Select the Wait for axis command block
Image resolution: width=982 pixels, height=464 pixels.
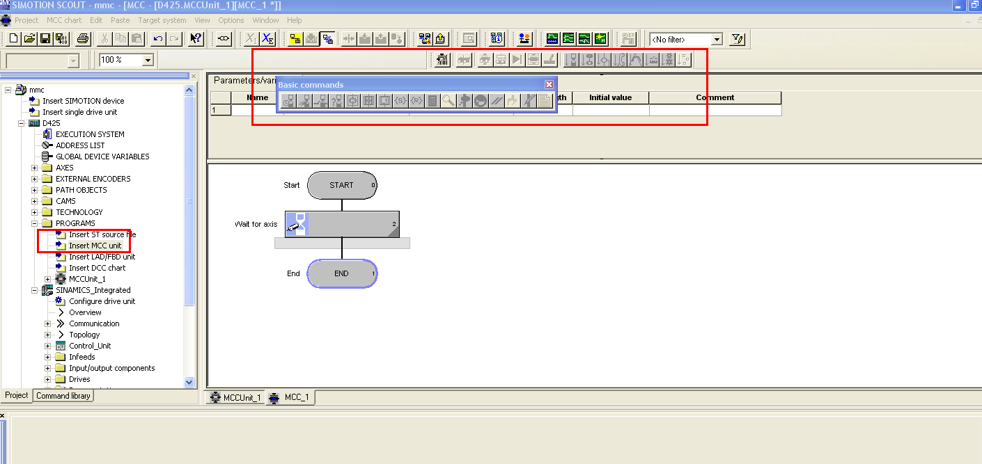click(x=342, y=225)
